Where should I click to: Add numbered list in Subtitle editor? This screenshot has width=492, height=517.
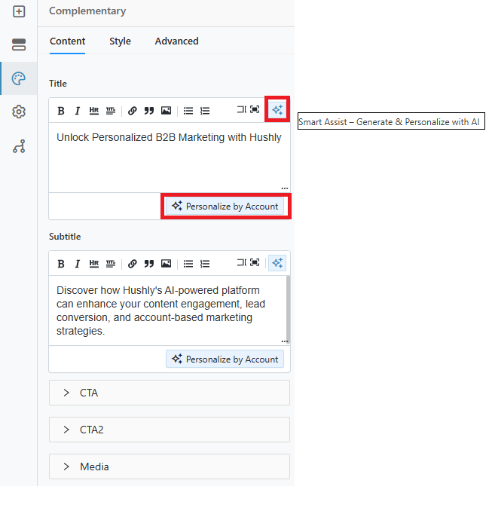[205, 264]
